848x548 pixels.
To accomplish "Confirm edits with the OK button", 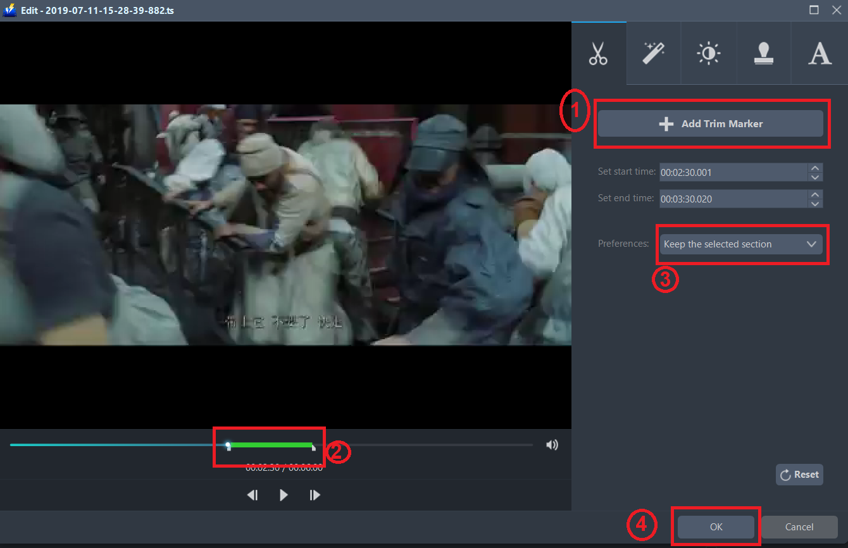I will pyautogui.click(x=716, y=526).
